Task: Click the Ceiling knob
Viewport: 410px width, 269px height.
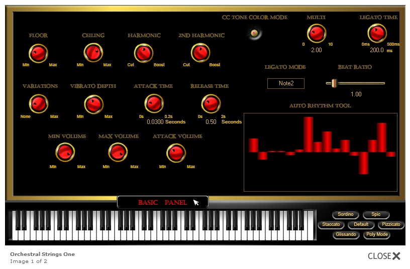Action: coord(93,53)
